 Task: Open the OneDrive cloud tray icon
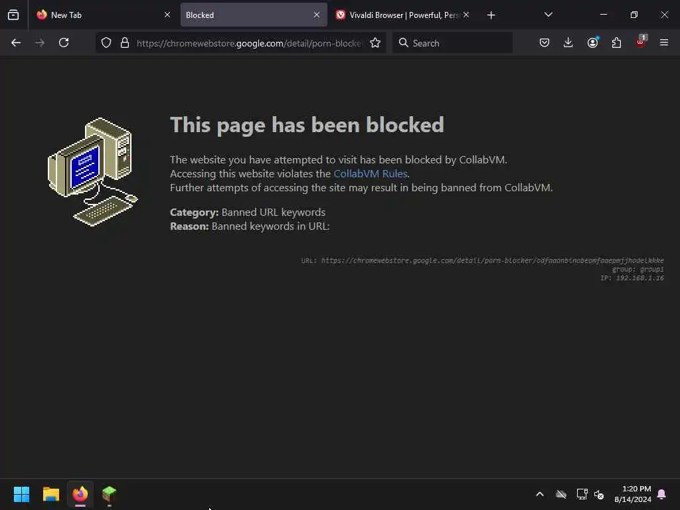pyautogui.click(x=561, y=494)
